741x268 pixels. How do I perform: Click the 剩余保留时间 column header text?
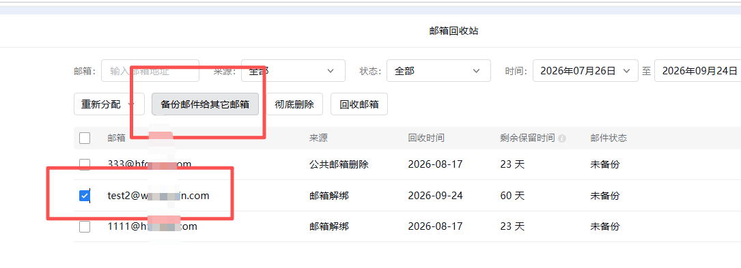[x=527, y=138]
